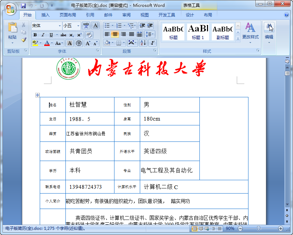Screen dimensions: 293x235
Task: Undo the last action
Action: tap(30, 5)
